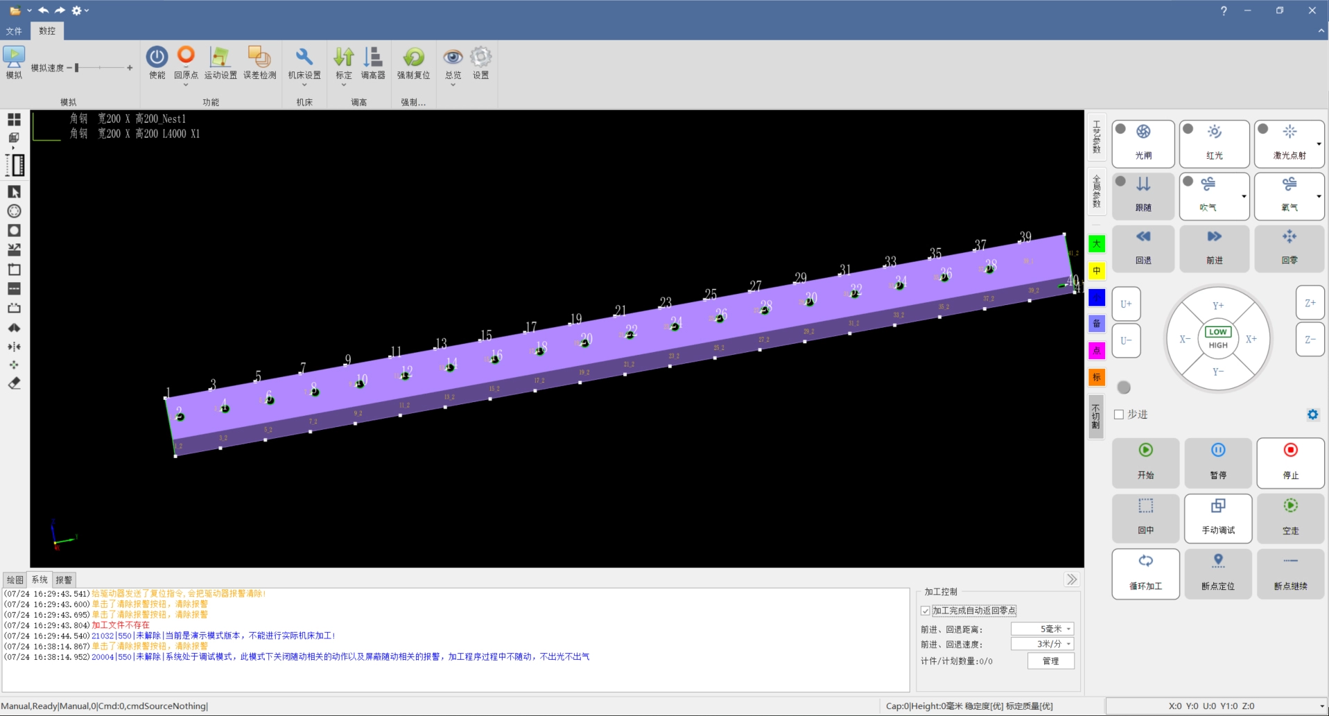Toggle the 步进 step checkbox
1329x716 pixels.
[x=1118, y=414]
